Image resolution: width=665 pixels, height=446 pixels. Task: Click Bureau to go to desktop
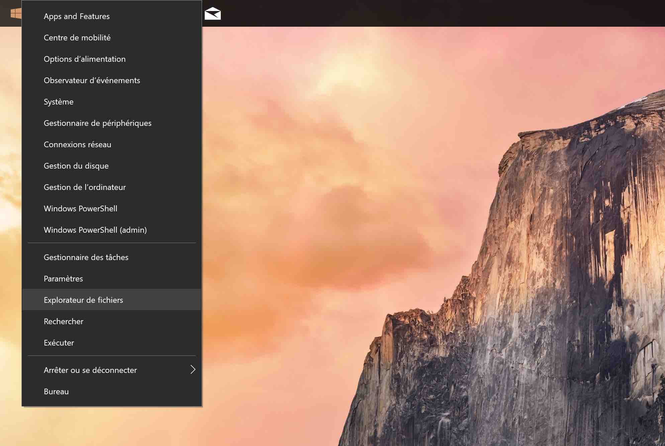pos(56,391)
